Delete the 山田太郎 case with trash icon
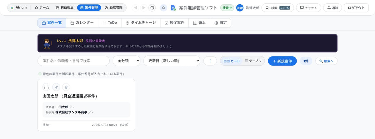This screenshot has height=139, width=375. click(66, 87)
